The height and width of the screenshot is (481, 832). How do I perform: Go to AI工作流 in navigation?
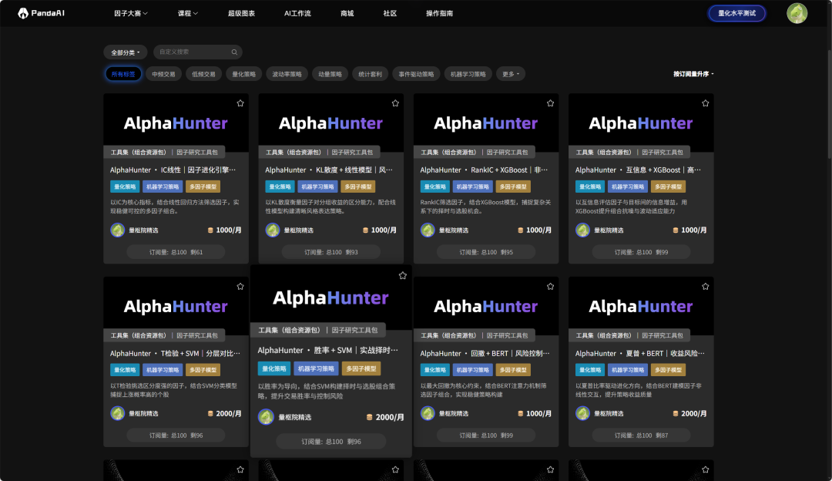[297, 13]
